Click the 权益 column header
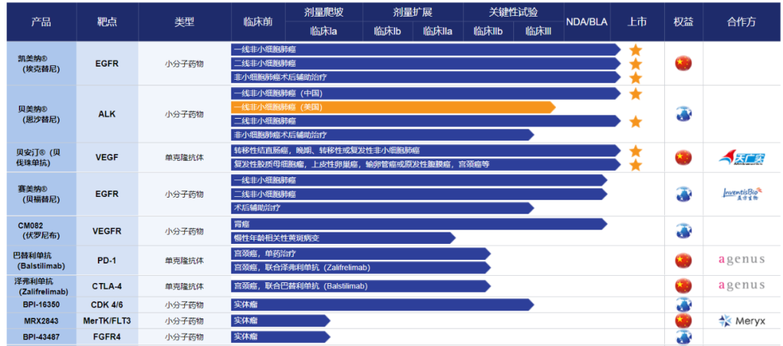783x346 pixels. tap(683, 22)
